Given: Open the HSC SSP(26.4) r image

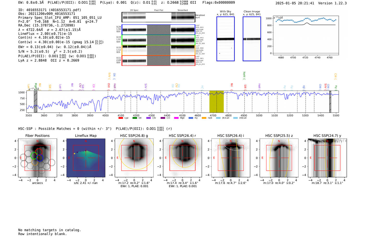Looking at the screenshot, I should coord(182,158).
